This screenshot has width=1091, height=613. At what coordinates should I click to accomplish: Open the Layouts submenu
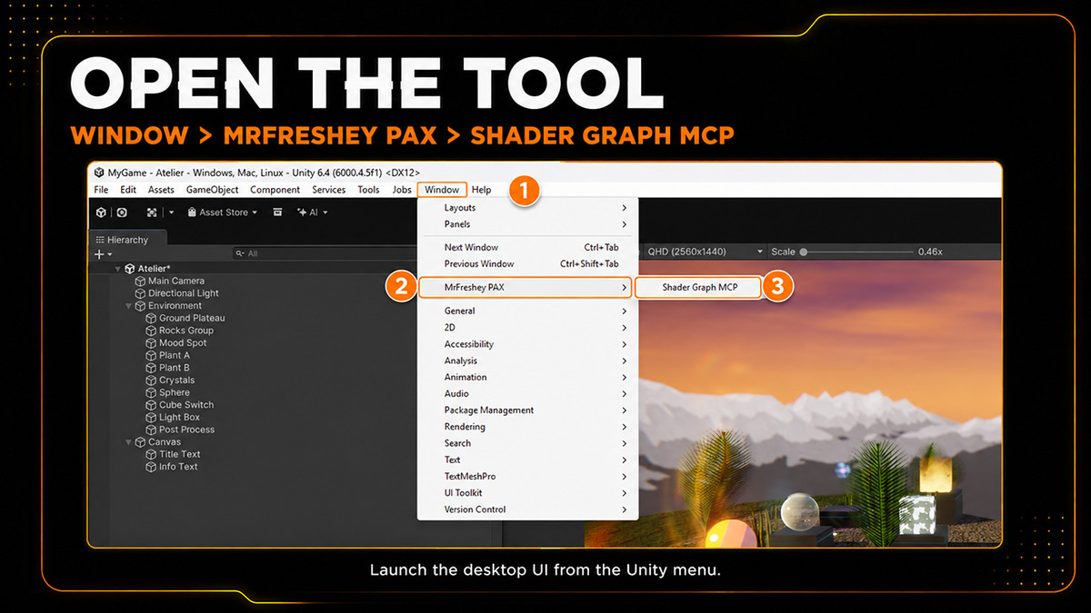(x=527, y=208)
